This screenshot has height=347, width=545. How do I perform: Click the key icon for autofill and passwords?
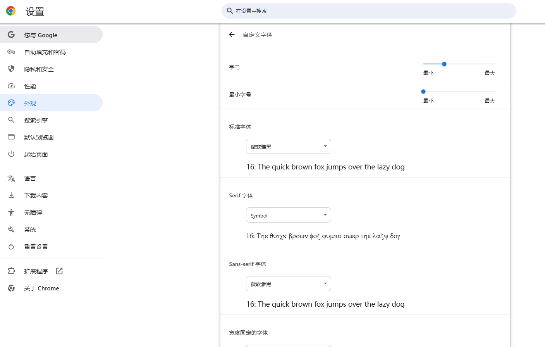click(x=11, y=52)
